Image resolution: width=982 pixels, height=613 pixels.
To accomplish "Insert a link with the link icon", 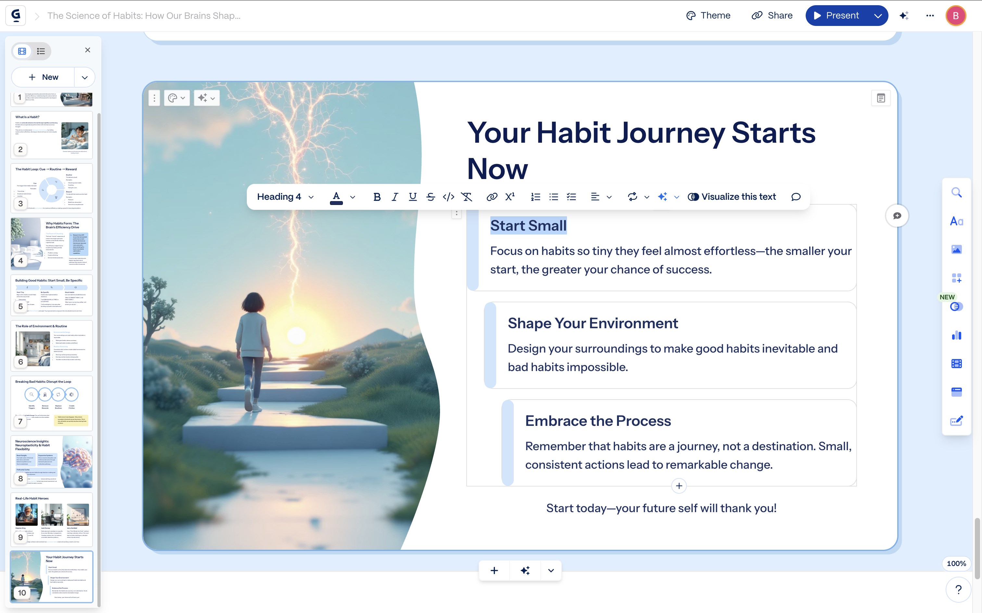I will pyautogui.click(x=491, y=197).
